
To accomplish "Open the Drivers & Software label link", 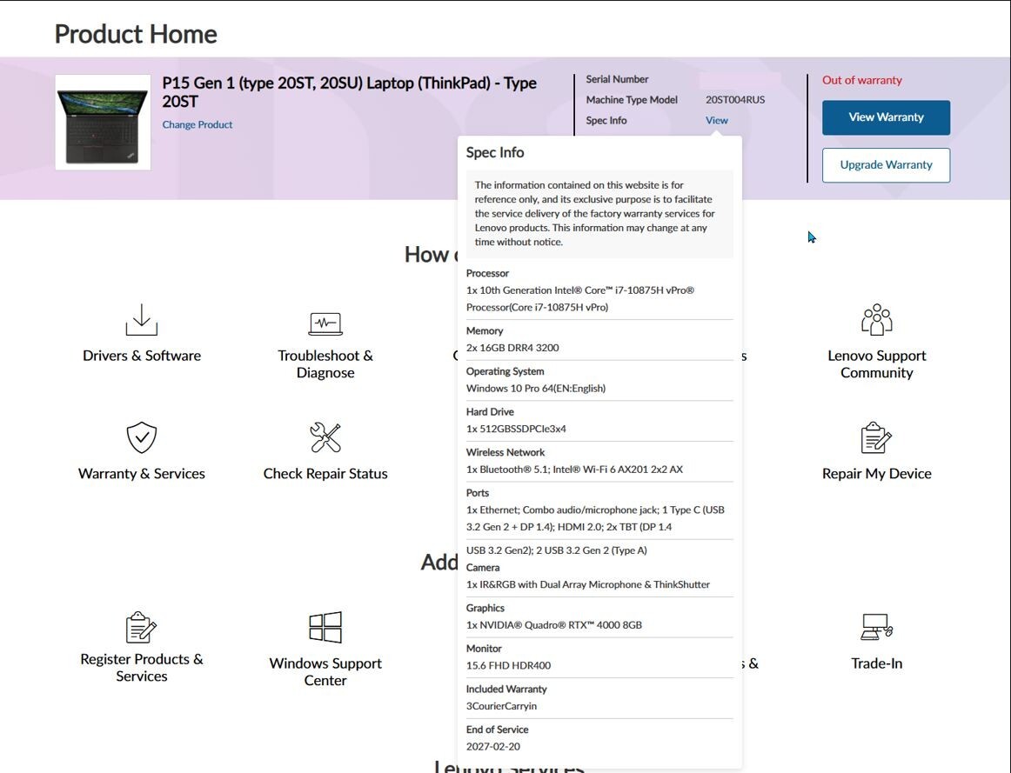I will [x=142, y=356].
